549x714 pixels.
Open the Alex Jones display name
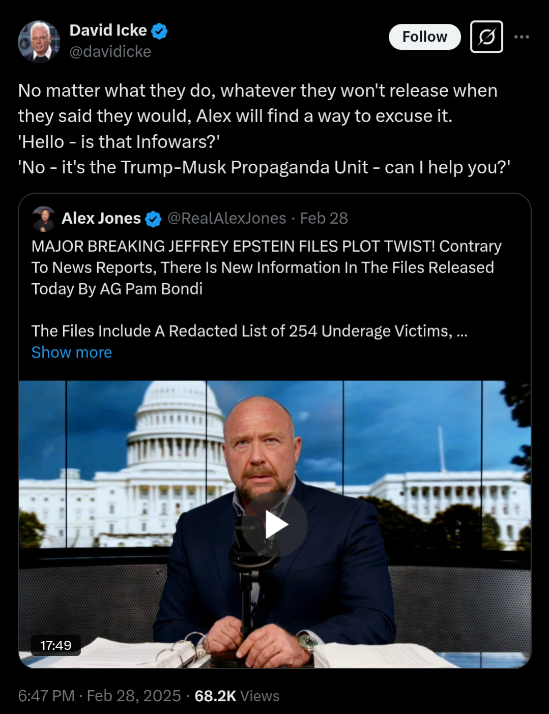coord(101,218)
